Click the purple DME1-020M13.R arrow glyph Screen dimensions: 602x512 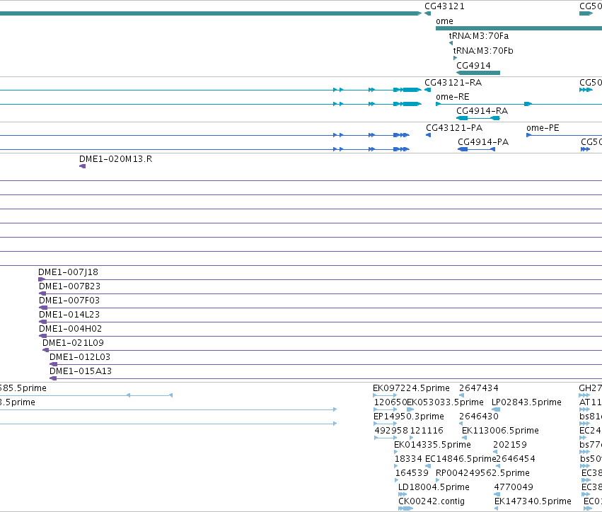coord(82,166)
